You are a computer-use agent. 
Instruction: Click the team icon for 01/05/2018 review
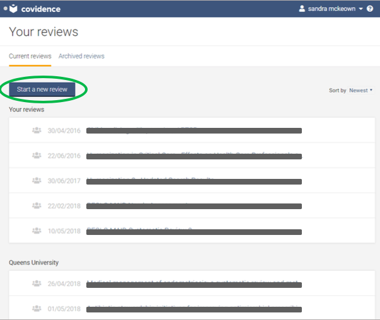(37, 309)
